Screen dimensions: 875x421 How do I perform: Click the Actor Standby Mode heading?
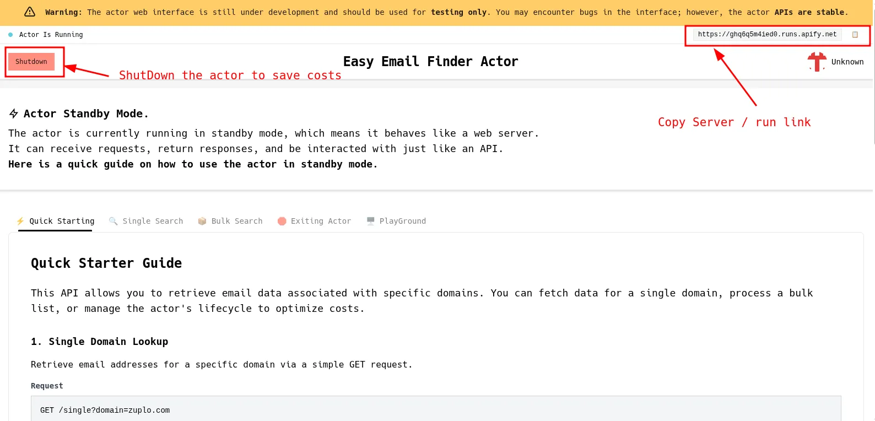(x=86, y=114)
